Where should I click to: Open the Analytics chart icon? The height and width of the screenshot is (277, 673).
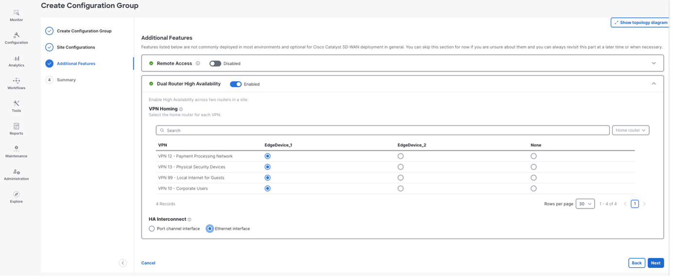coord(16,58)
